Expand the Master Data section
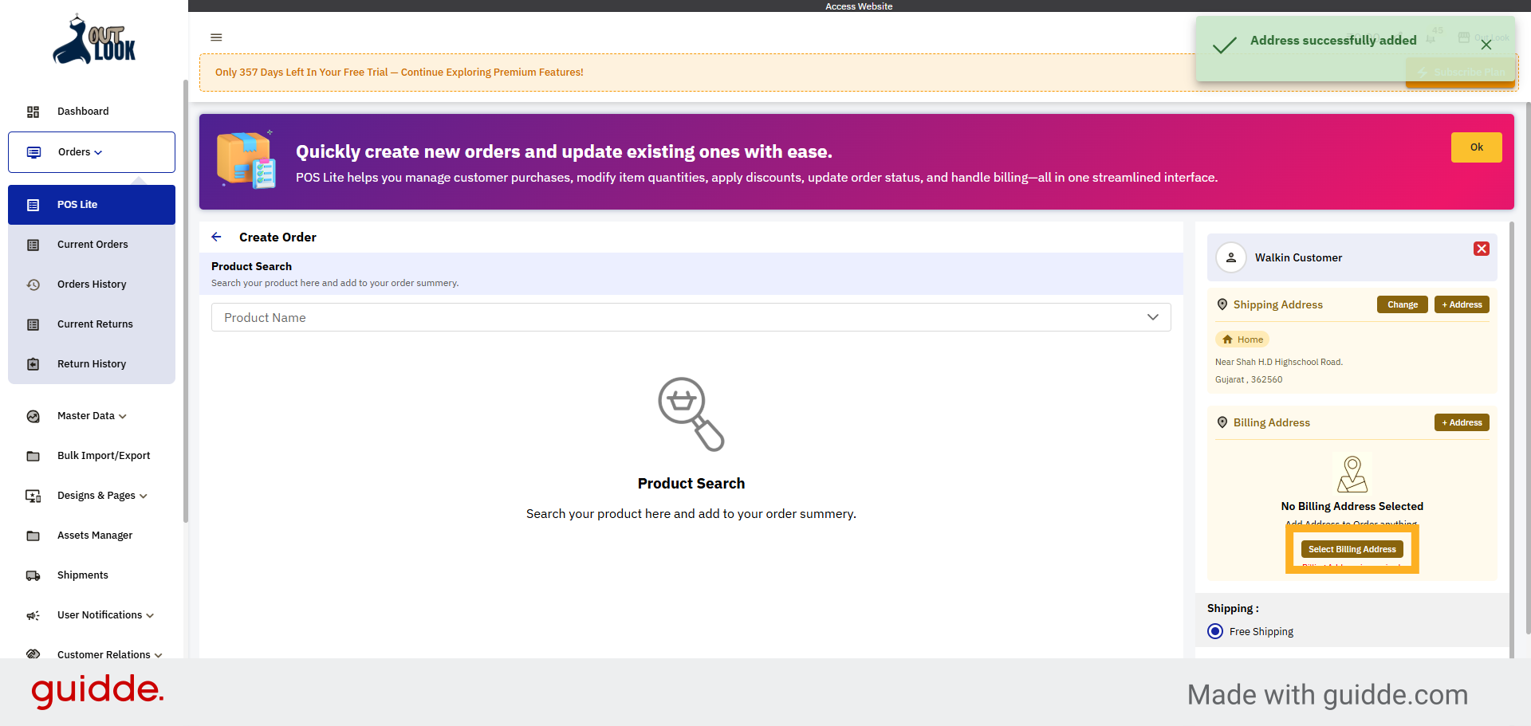The width and height of the screenshot is (1531, 726). (86, 415)
